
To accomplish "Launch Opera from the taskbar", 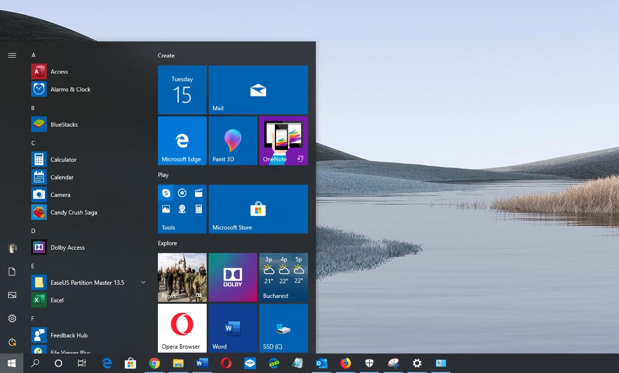I will pyautogui.click(x=226, y=363).
